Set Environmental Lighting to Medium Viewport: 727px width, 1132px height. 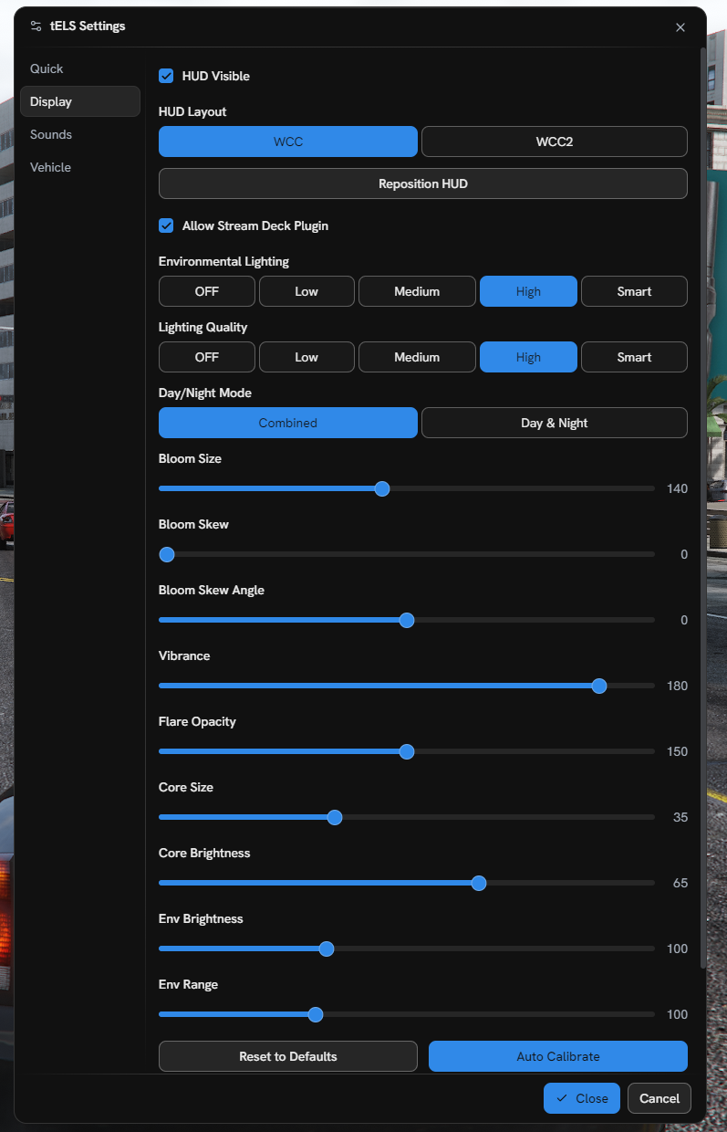pyautogui.click(x=417, y=291)
